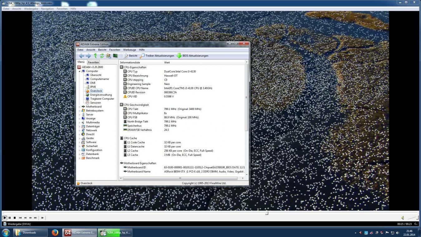Expand the Motherboard tree node
Screen dimensions: 421x237
[x=79, y=106]
